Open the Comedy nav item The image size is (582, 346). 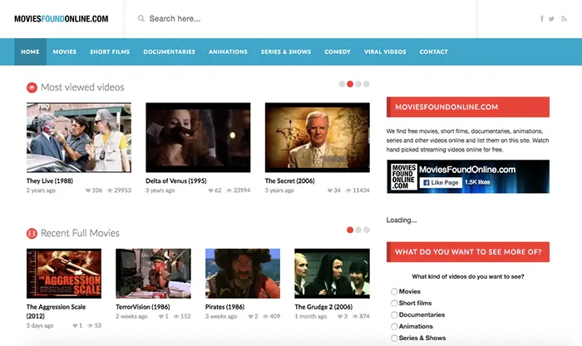click(x=338, y=52)
